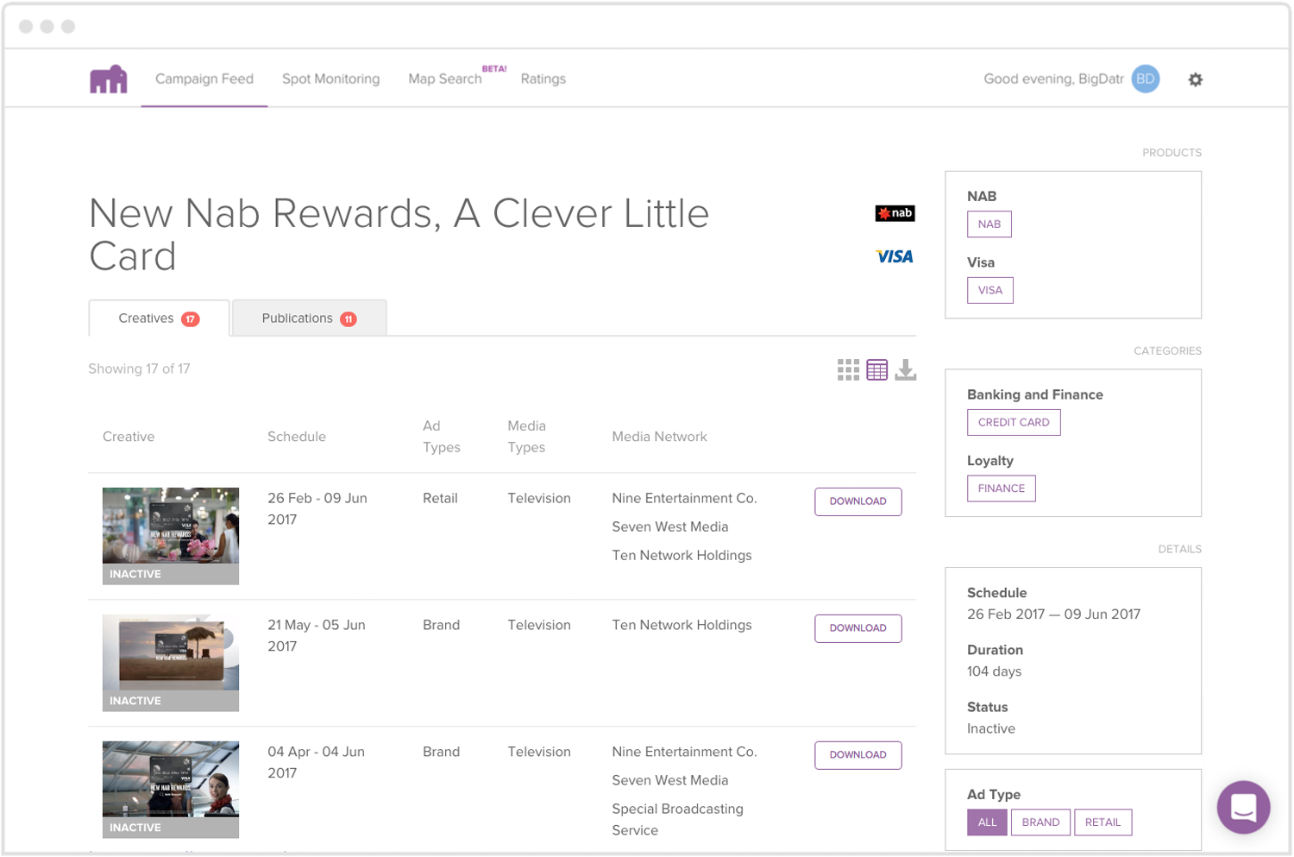Switch to grid view icon
The width and height of the screenshot is (1294, 857).
coord(848,370)
